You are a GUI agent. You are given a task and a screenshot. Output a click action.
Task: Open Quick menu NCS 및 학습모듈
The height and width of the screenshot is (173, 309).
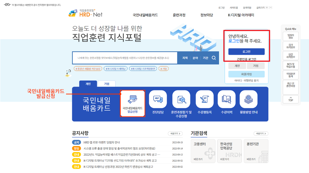point(291,65)
